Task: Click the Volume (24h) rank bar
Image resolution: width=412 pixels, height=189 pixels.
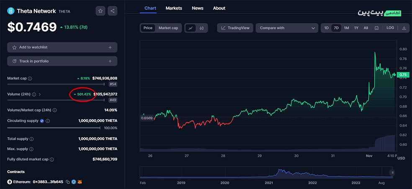Action: (56, 100)
